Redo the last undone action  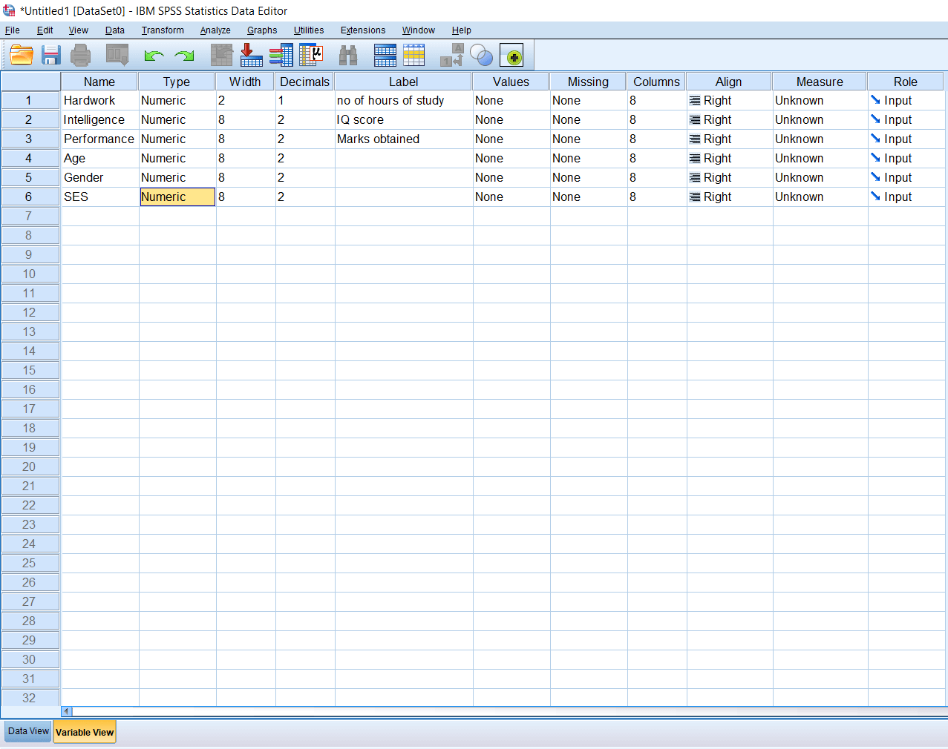pos(183,54)
